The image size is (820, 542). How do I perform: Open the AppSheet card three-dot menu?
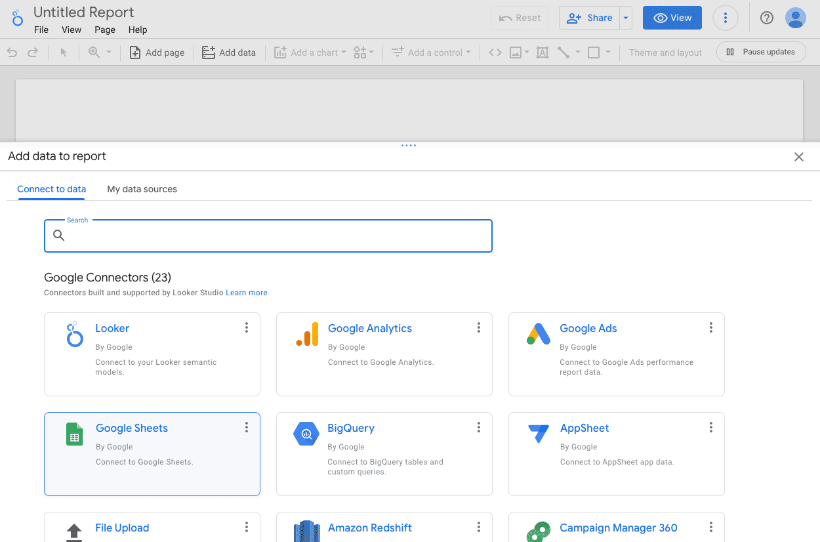point(711,427)
